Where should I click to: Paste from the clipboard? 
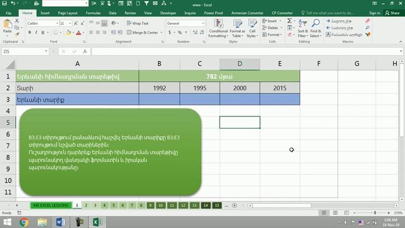(x=8, y=27)
